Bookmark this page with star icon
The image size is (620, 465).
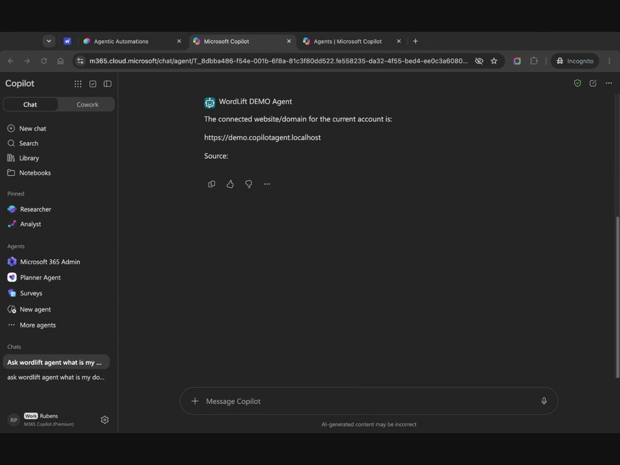point(494,61)
